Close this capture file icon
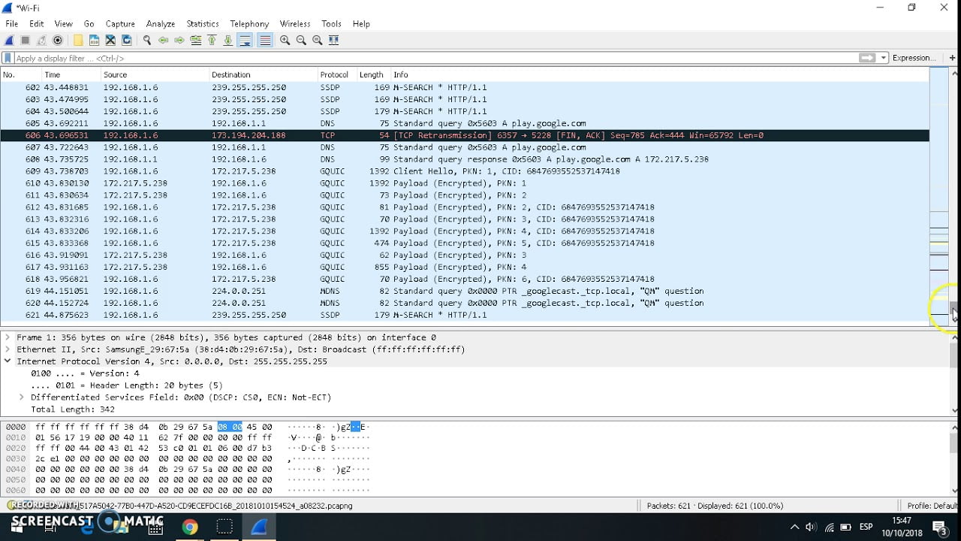Viewport: 961px width, 541px height. click(x=110, y=41)
